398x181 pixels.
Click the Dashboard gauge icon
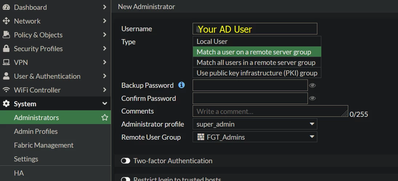(6, 7)
